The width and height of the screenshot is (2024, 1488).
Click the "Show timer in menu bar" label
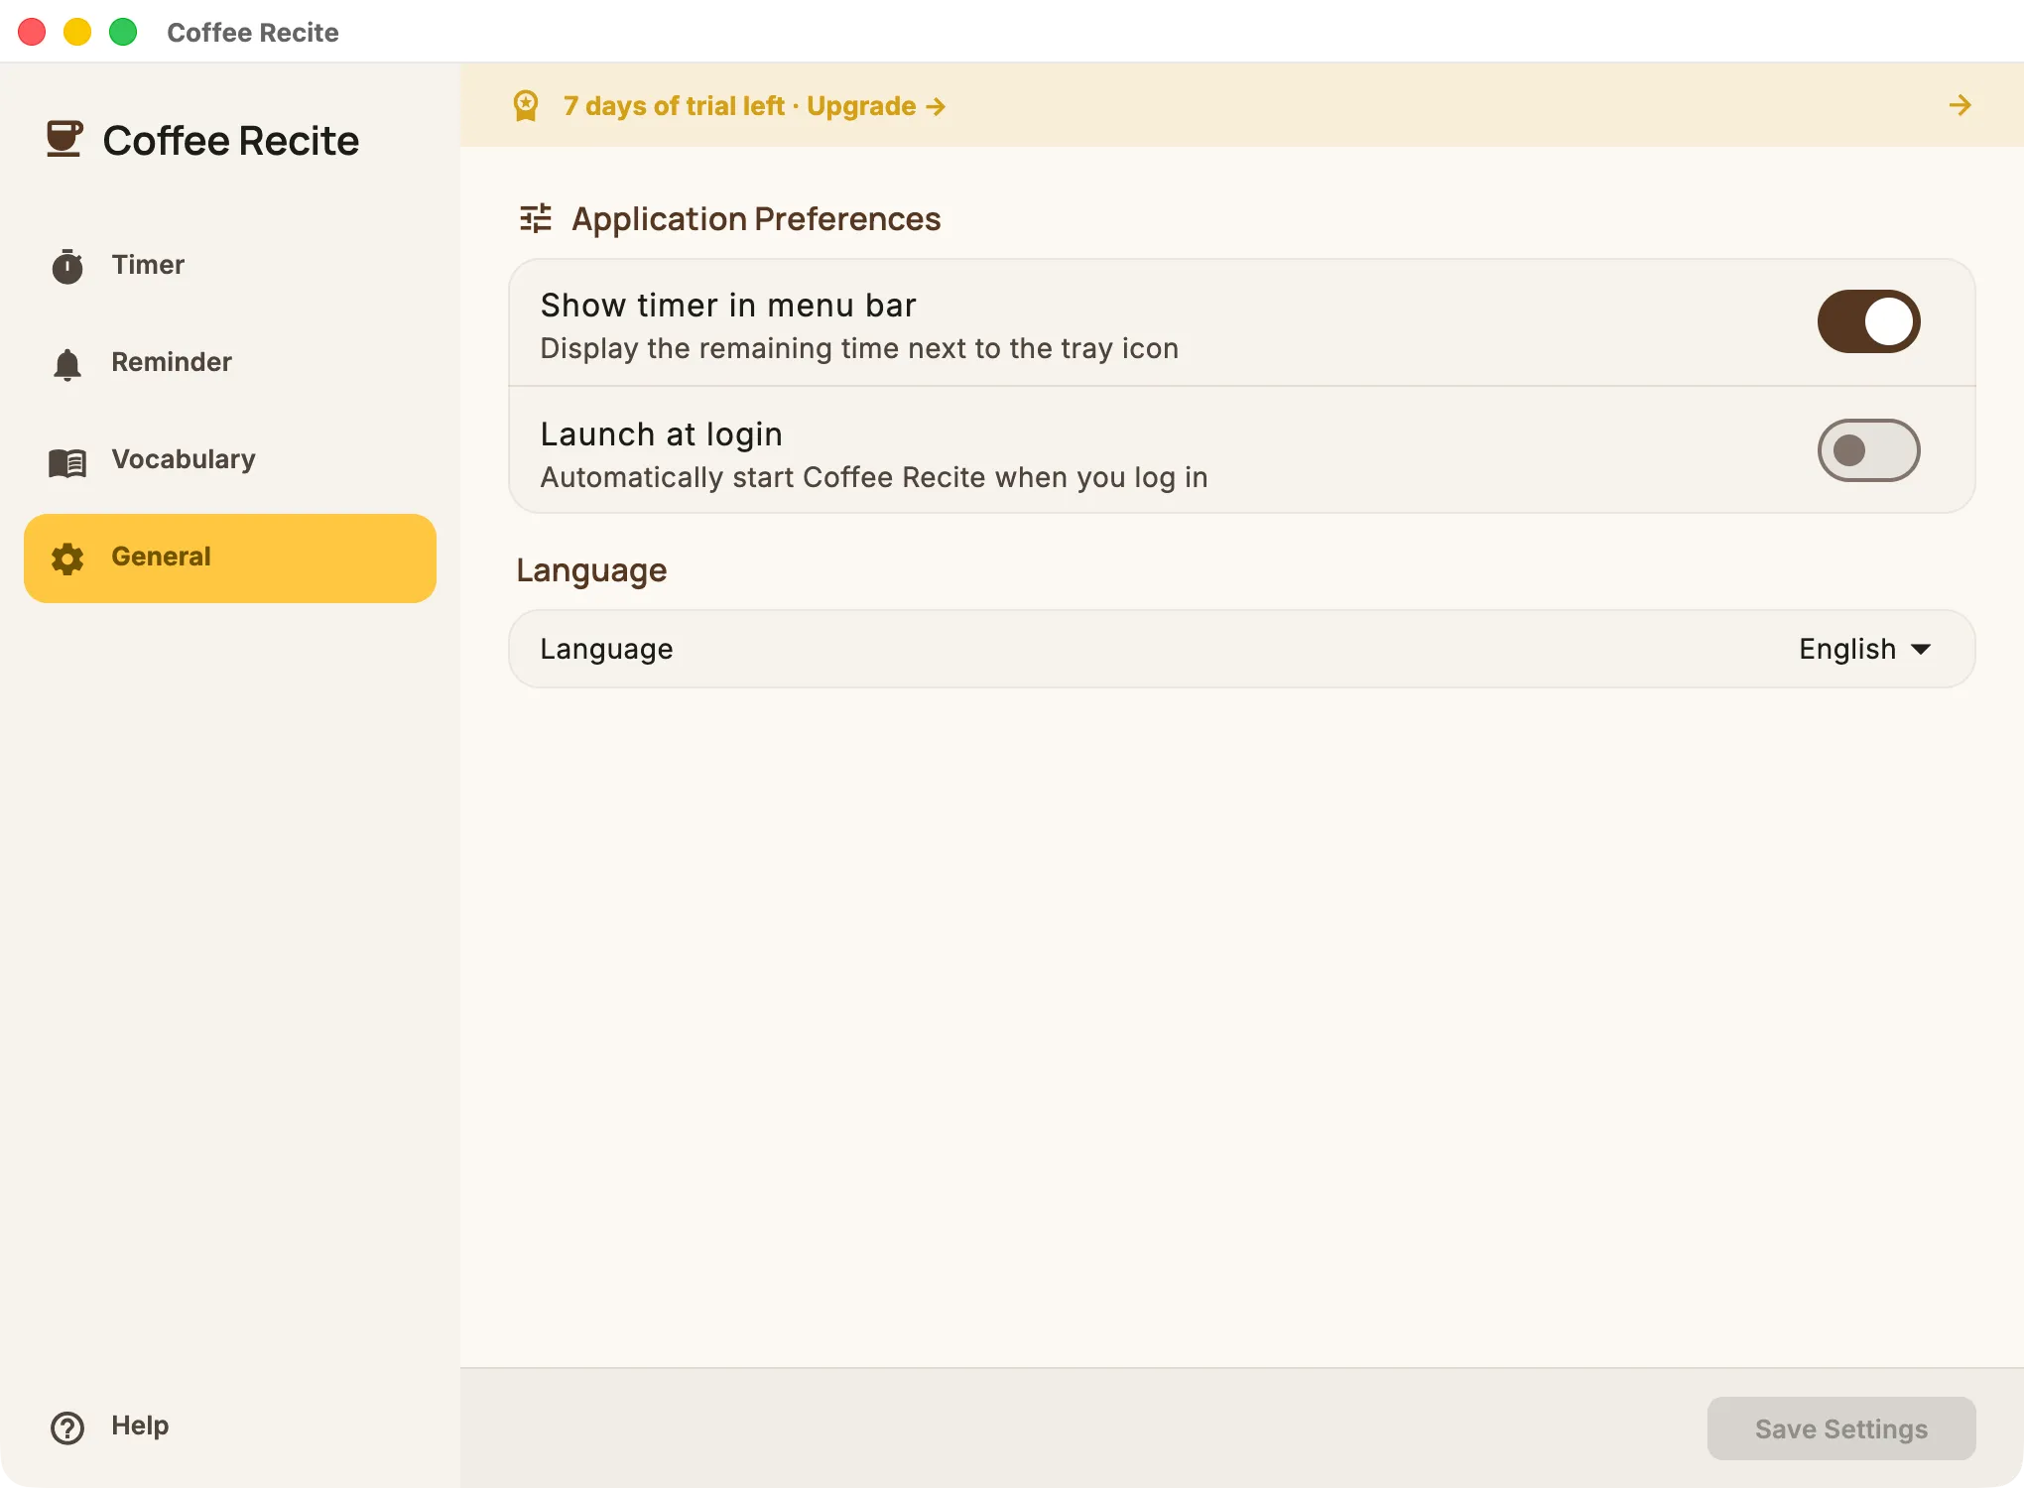728,306
